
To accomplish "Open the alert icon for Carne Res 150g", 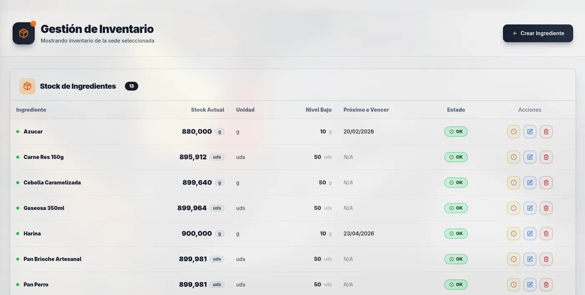I will 514,157.
